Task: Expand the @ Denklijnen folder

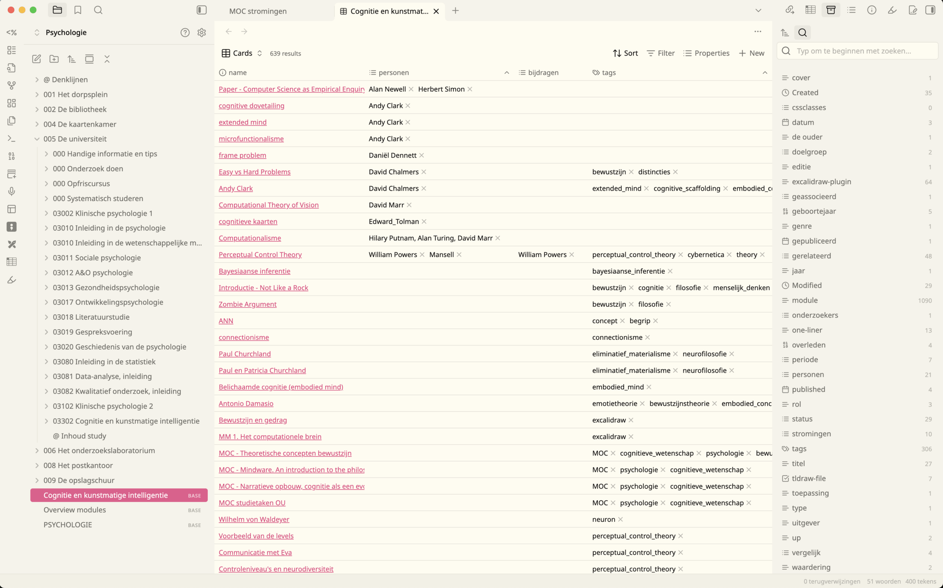Action: (x=119, y=80)
